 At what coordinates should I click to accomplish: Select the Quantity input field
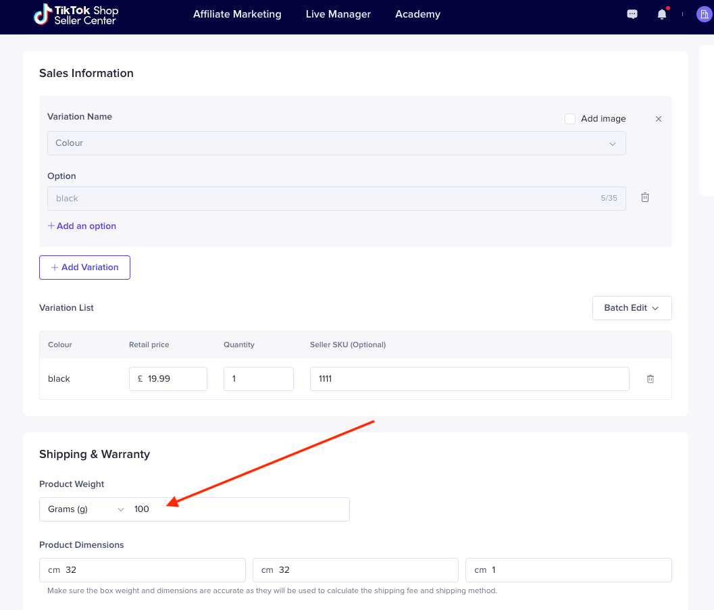[259, 379]
